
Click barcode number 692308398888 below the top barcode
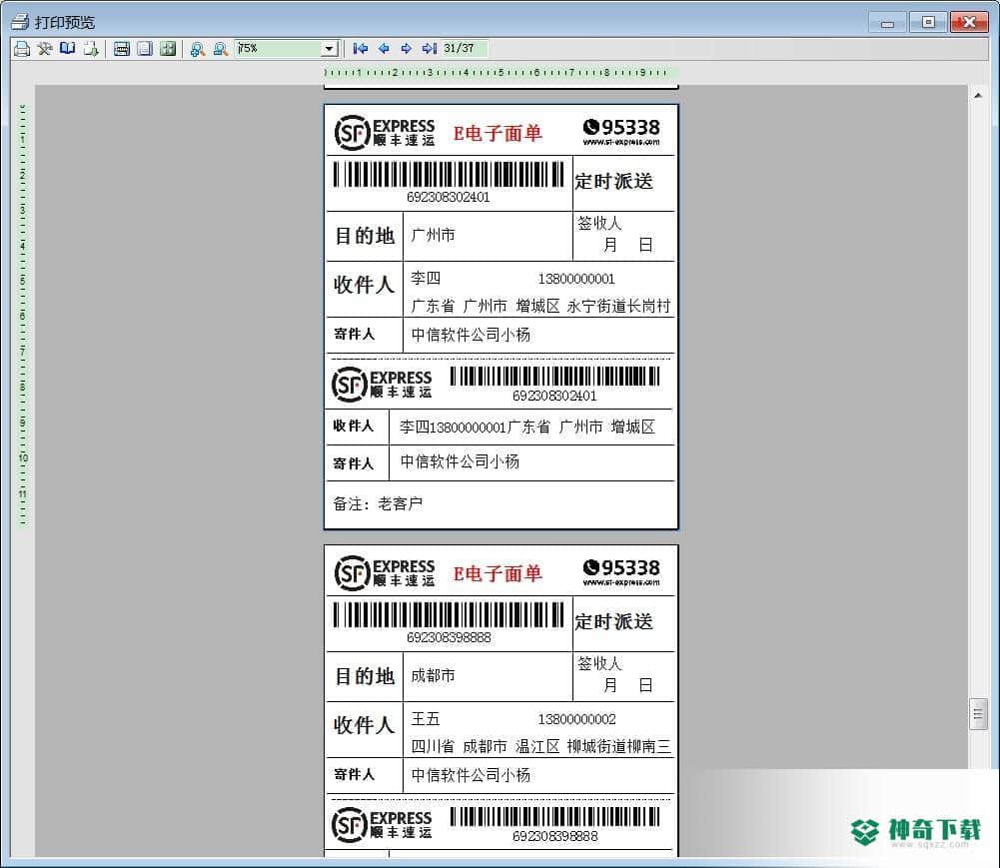(x=449, y=638)
